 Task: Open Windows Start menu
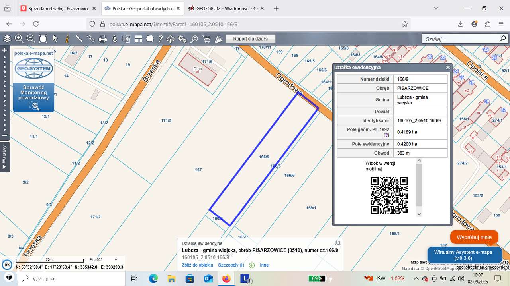(9, 278)
